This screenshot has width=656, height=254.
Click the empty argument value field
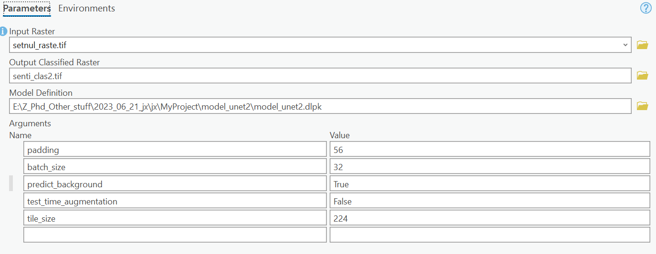pos(489,235)
